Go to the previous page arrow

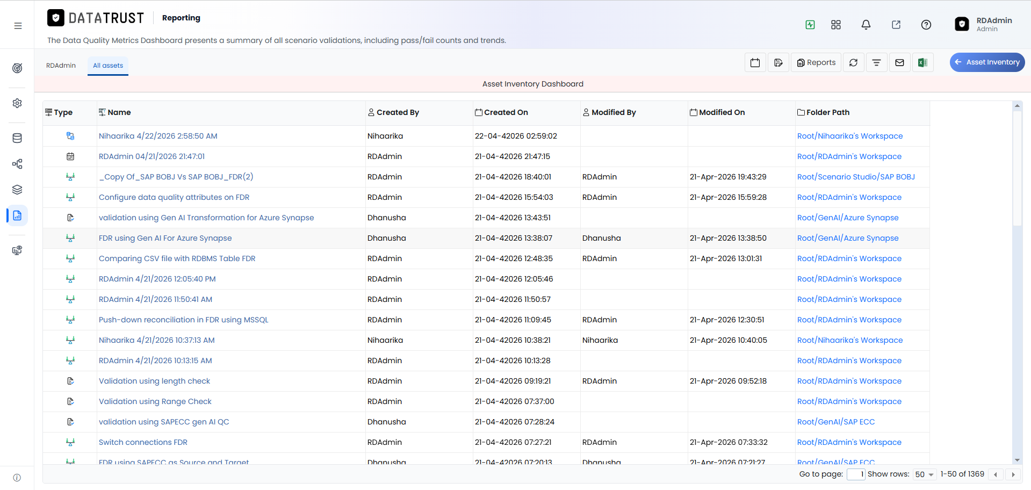pos(996,474)
